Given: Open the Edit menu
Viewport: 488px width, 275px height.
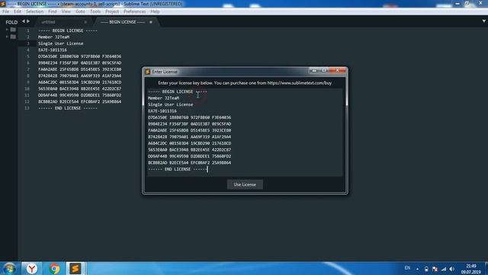Looking at the screenshot, I should 18,11.
